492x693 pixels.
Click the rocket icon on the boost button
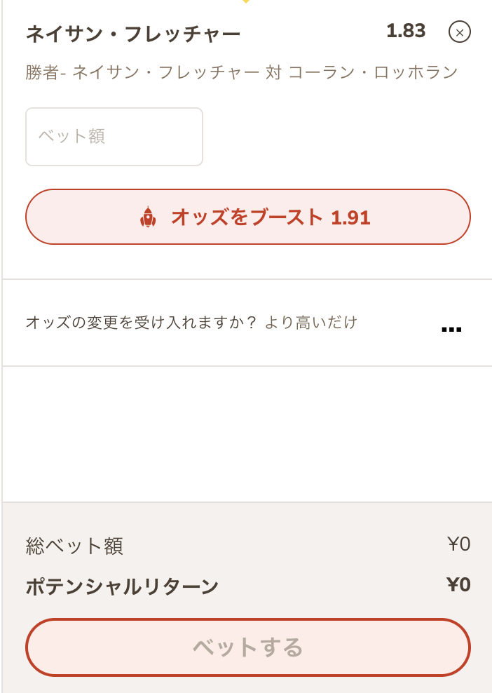point(148,217)
